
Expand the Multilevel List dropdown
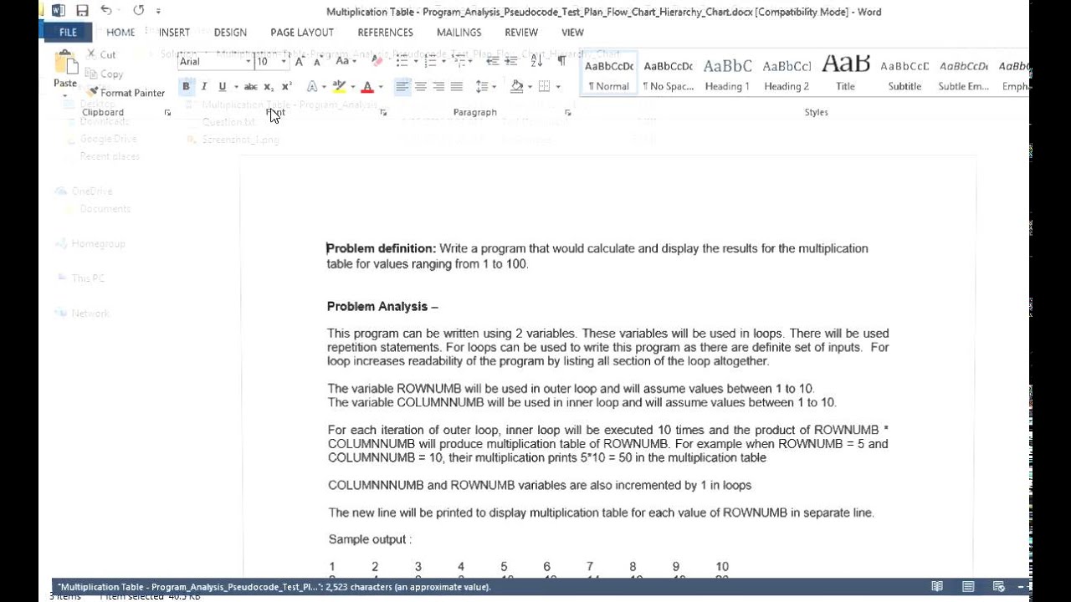(471, 61)
